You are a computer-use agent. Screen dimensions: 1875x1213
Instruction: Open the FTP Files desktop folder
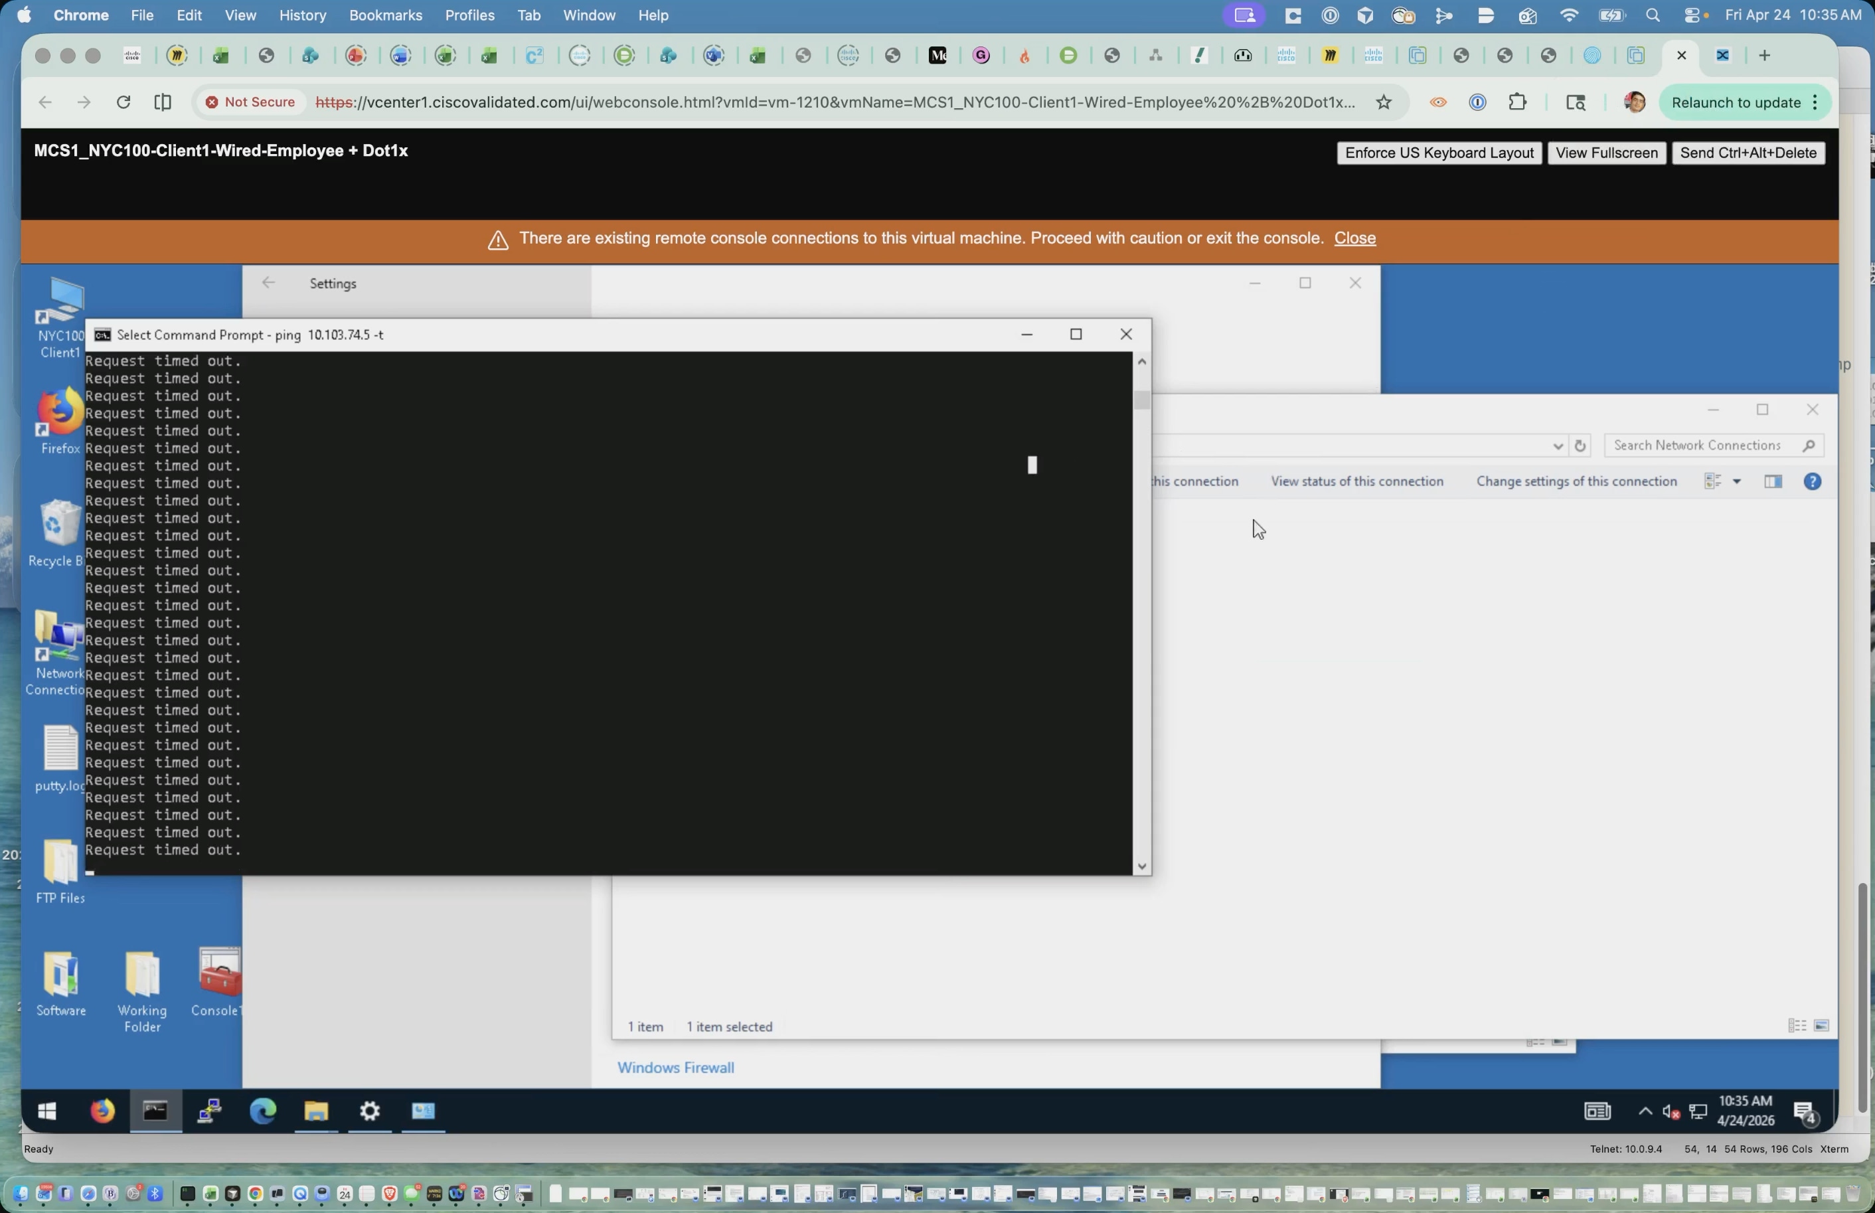point(60,870)
